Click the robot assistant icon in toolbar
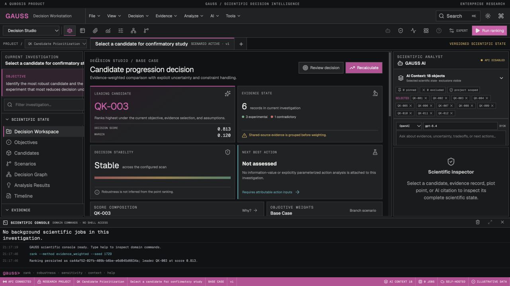 [388, 31]
